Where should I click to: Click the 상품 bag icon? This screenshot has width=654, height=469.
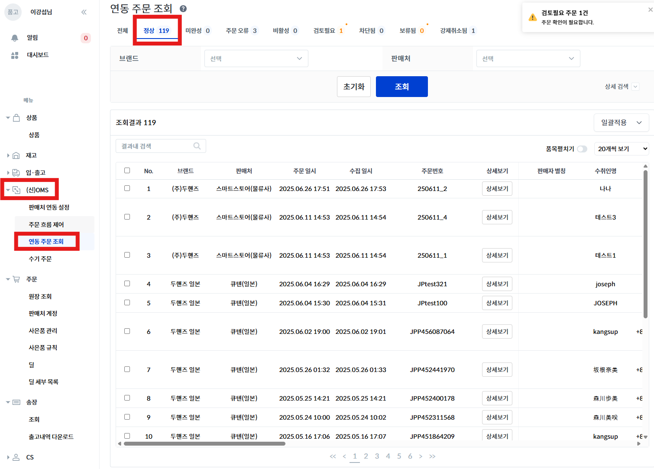(x=16, y=118)
